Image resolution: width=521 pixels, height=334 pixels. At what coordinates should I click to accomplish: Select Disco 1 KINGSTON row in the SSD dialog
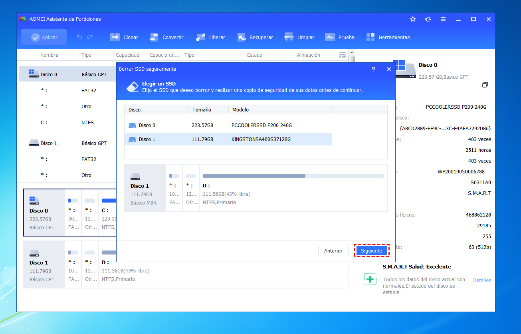point(228,139)
